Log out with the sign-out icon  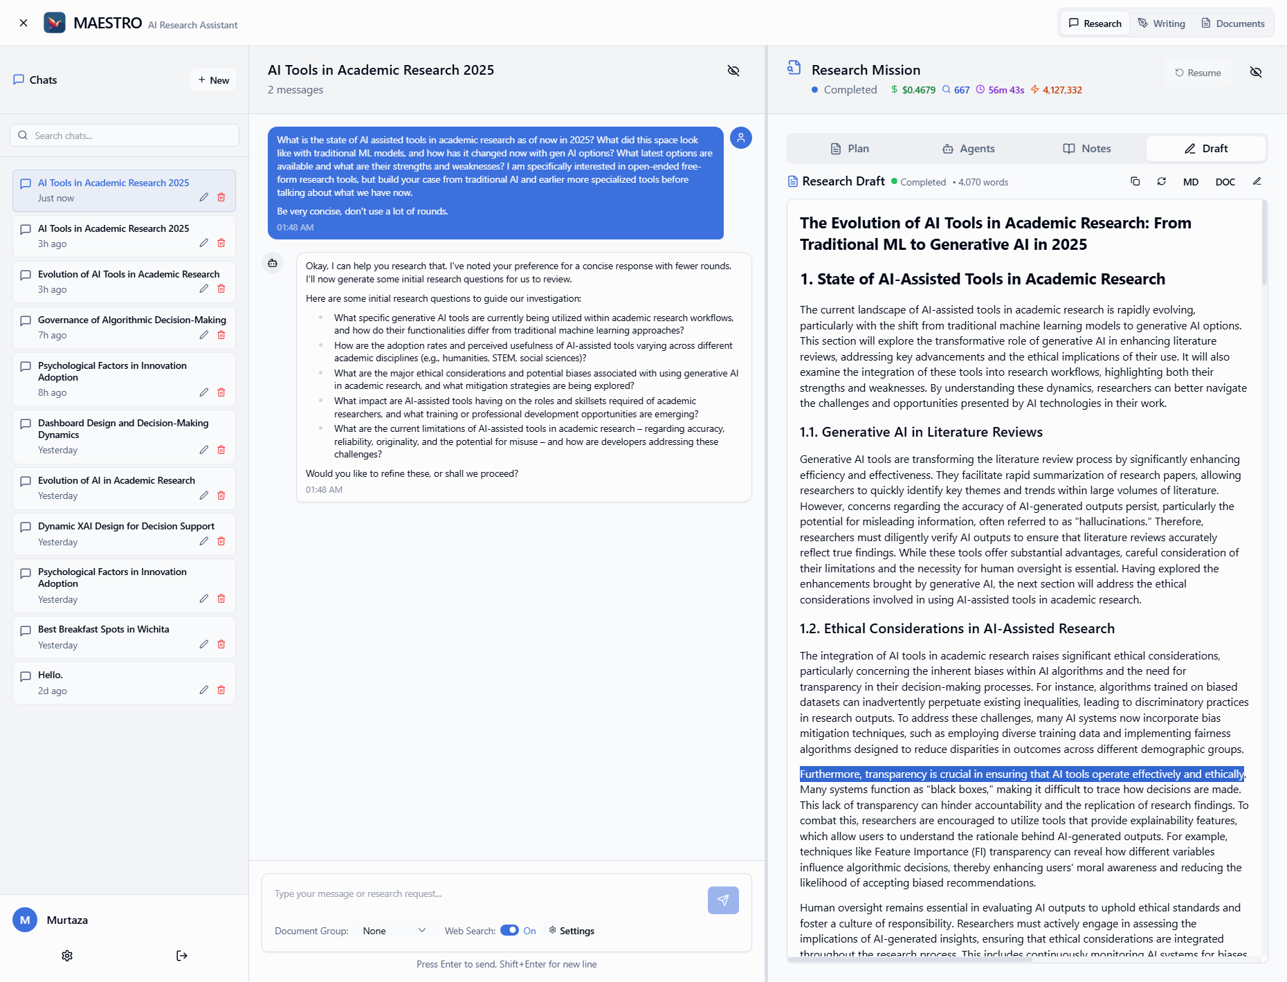182,956
